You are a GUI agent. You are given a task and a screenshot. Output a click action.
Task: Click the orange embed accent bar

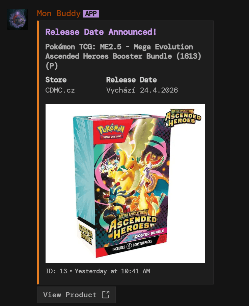point(38,152)
